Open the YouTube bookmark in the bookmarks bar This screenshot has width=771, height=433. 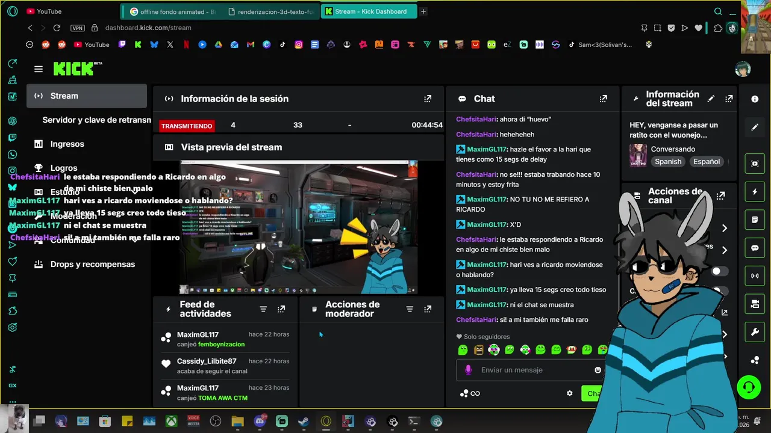coord(92,45)
